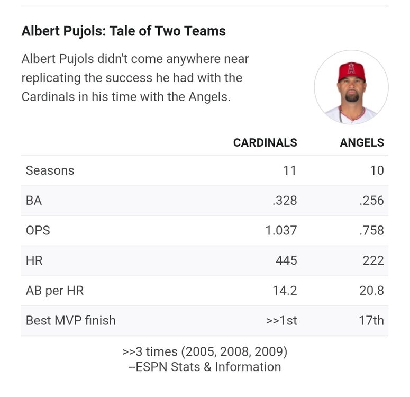The width and height of the screenshot is (410, 397).
Task: Click the Cardinals 445 home runs value
Action: (286, 261)
